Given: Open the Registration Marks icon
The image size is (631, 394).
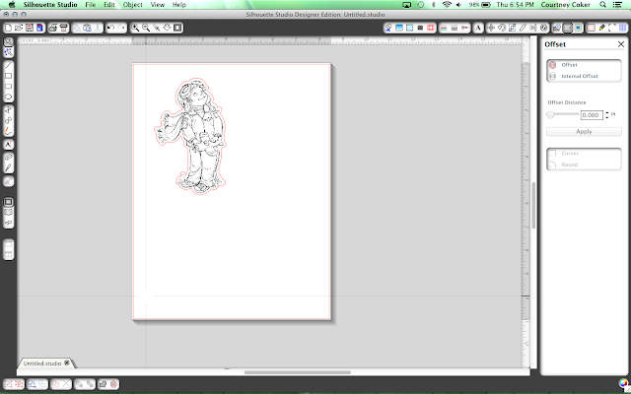Looking at the screenshot, I should click(x=612, y=28).
